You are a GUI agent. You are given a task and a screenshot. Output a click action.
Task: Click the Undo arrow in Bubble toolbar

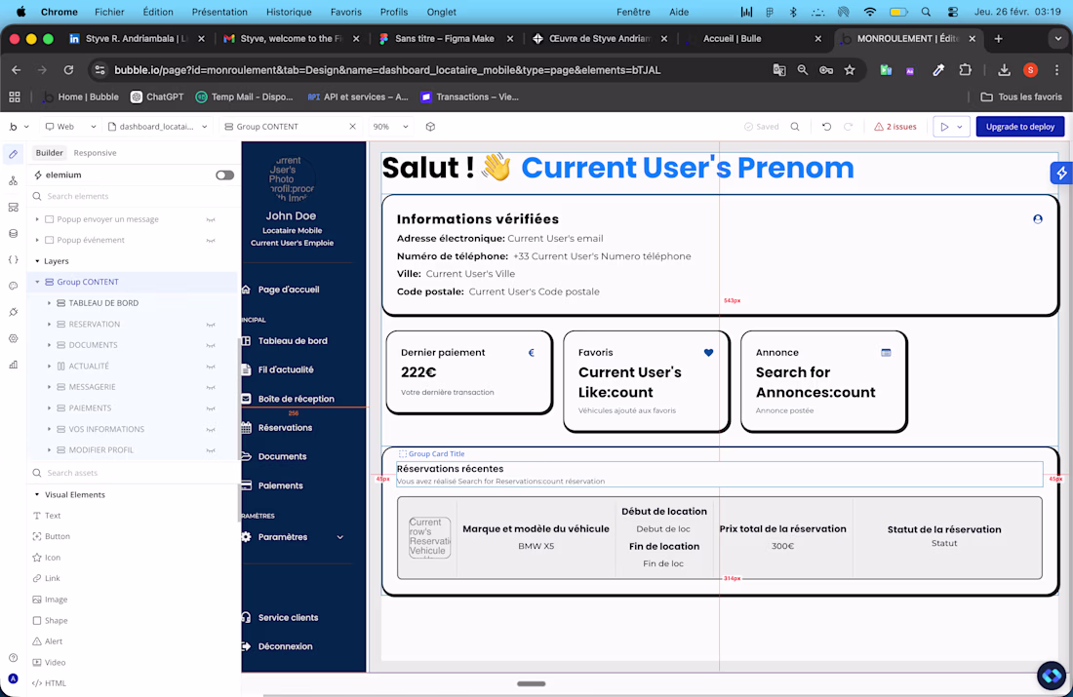(x=826, y=127)
